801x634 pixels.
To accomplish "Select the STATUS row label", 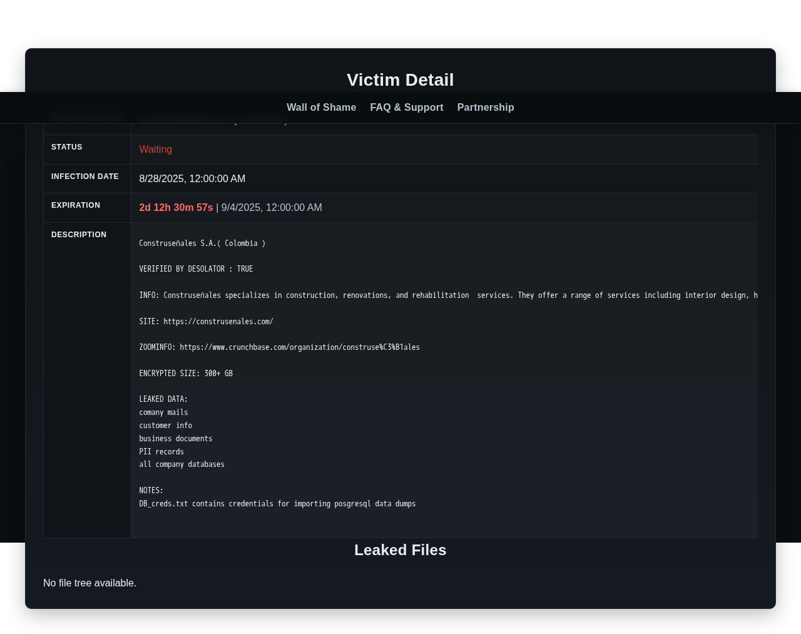I will [67, 147].
